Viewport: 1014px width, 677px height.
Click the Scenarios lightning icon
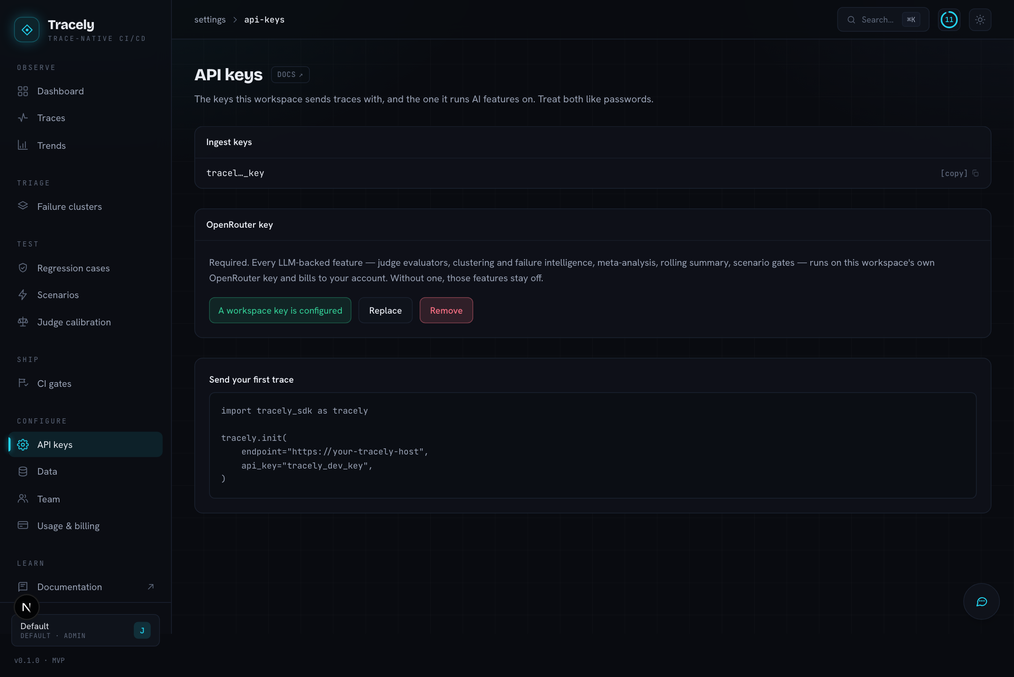point(23,295)
